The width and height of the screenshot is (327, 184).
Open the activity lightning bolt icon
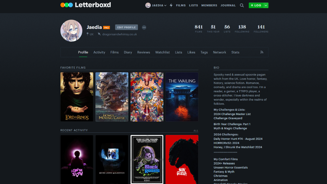click(x=171, y=5)
